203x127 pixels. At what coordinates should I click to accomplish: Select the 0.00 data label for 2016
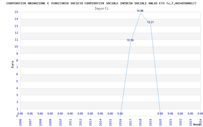120,114
